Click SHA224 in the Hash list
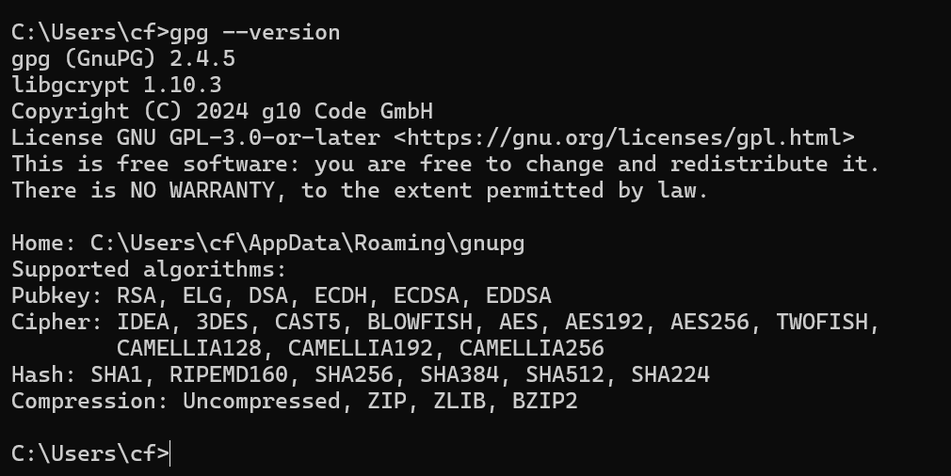The width and height of the screenshot is (951, 476). coord(670,374)
